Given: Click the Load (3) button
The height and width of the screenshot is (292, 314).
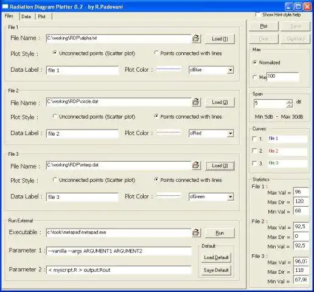Looking at the screenshot, I should click(220, 165).
